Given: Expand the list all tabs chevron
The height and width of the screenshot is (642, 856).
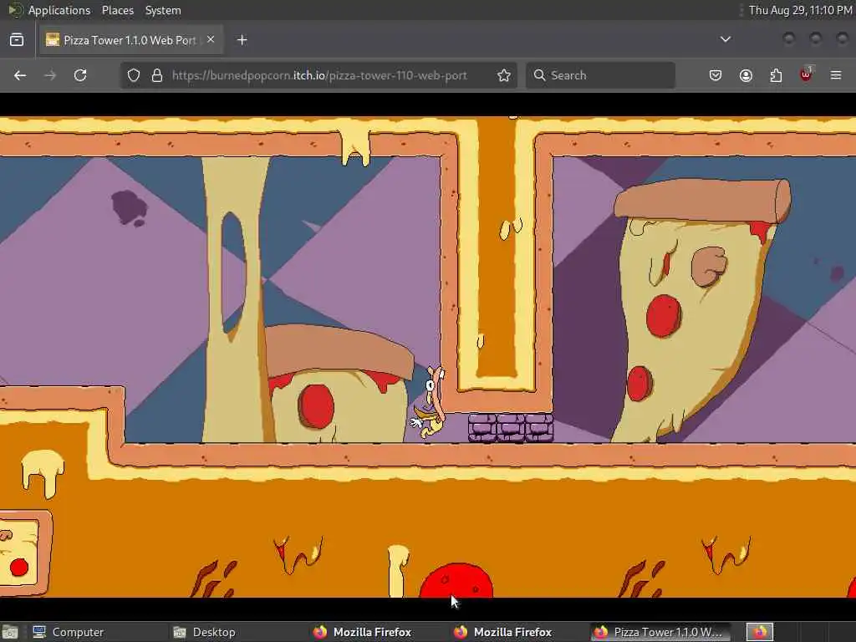Looking at the screenshot, I should coord(725,39).
